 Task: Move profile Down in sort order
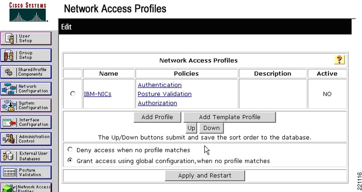[x=212, y=128]
